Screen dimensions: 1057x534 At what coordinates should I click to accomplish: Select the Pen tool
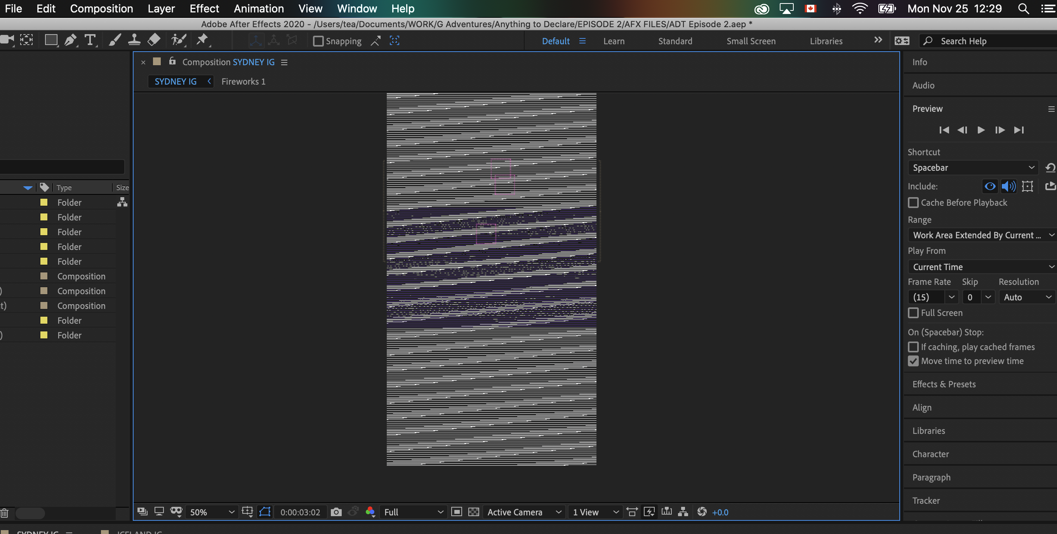click(70, 40)
